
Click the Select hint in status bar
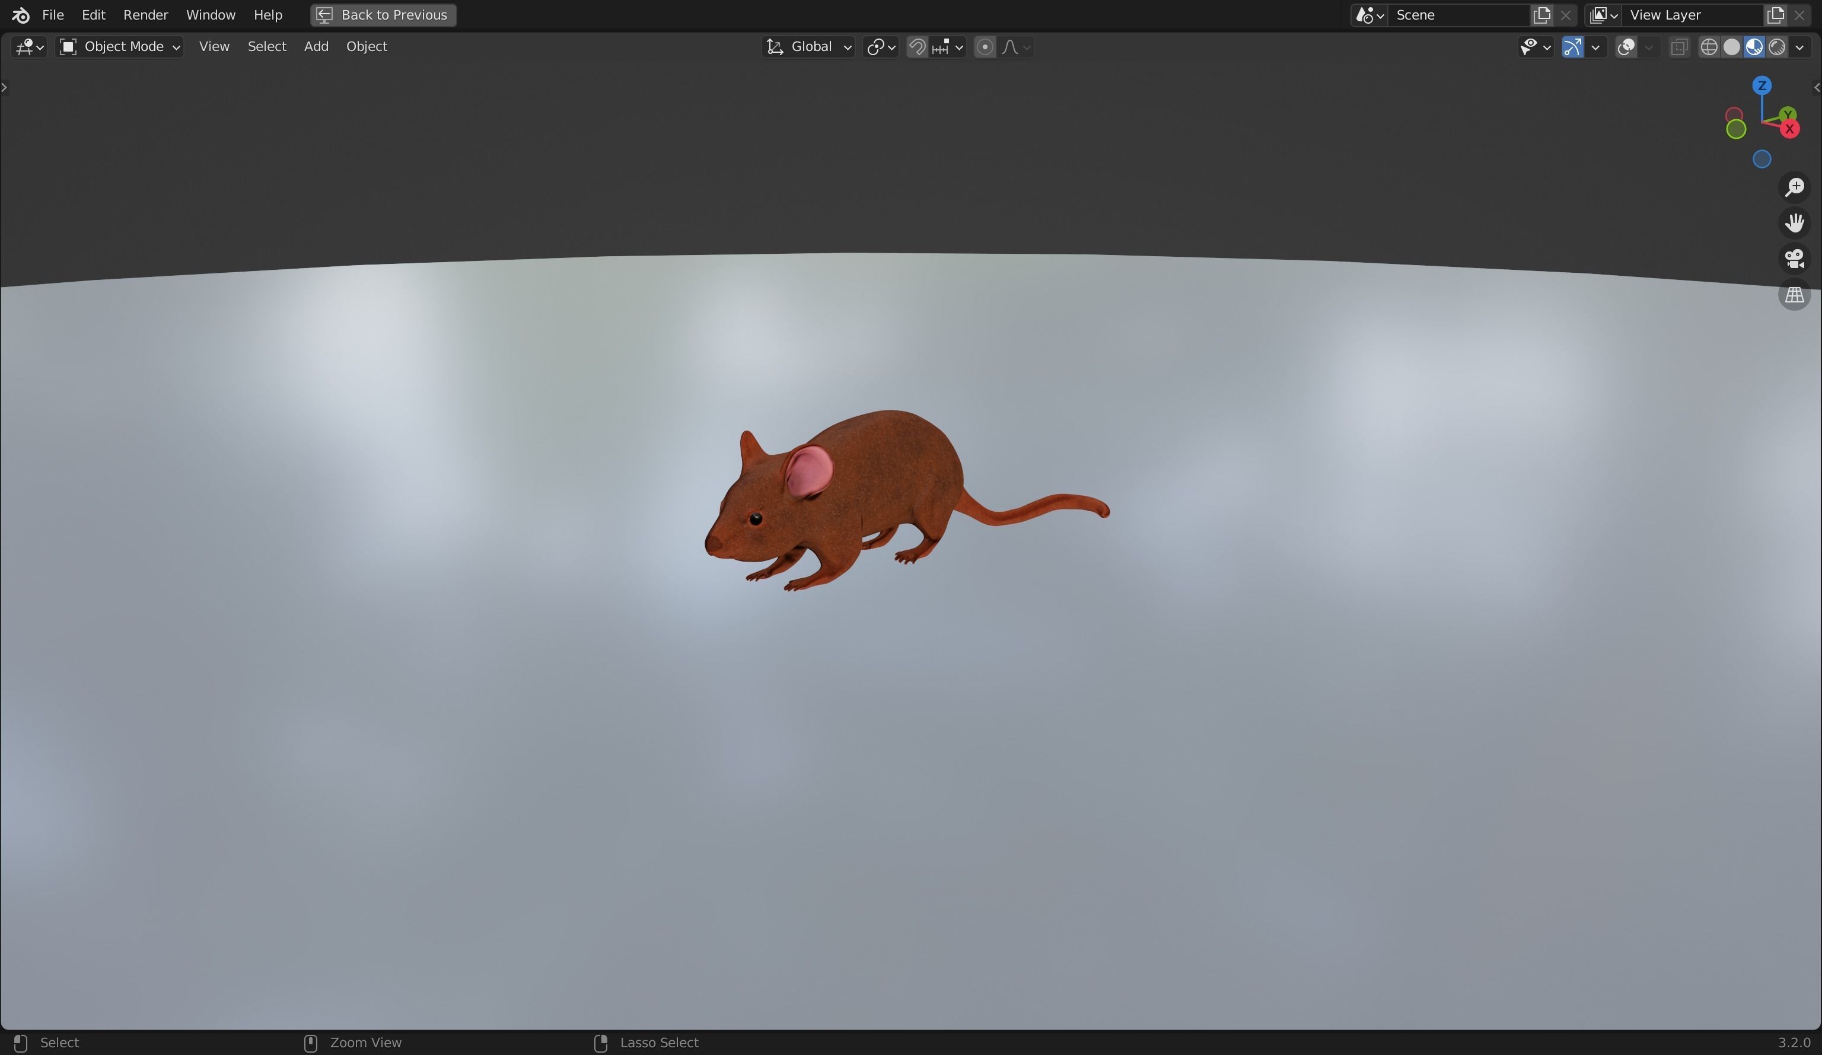[59, 1043]
